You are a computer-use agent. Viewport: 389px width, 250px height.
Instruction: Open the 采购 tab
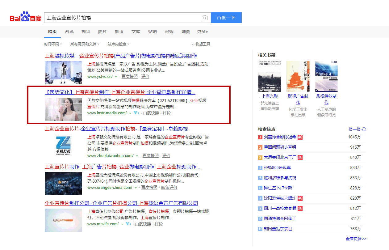point(169,32)
